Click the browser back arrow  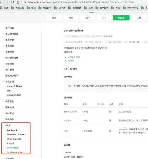point(1,2)
